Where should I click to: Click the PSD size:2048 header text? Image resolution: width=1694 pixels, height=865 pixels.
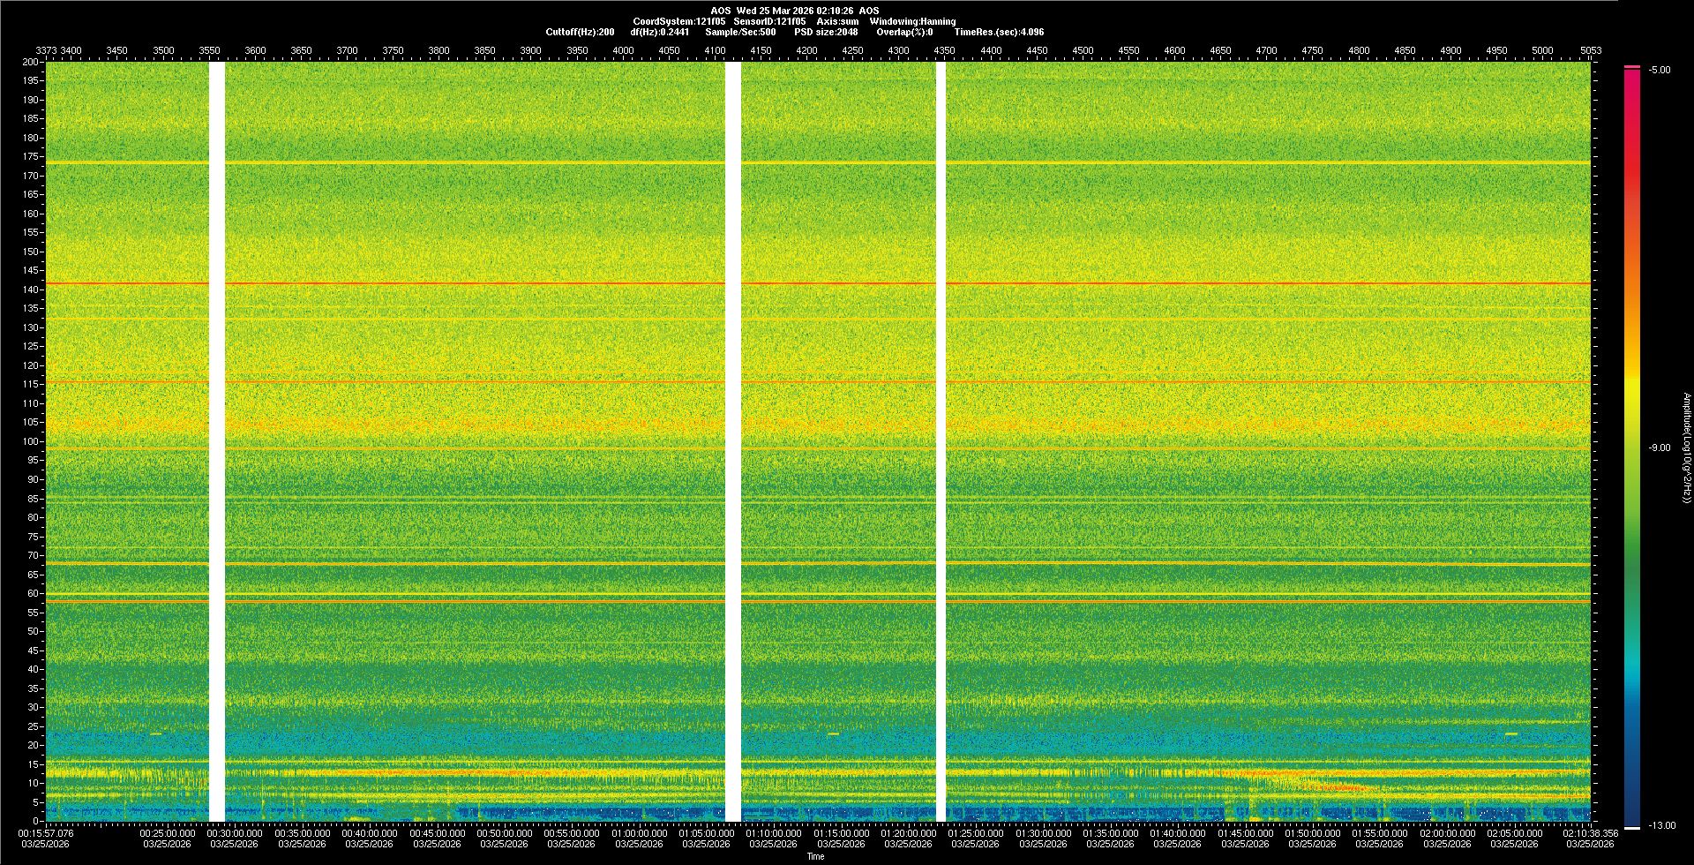click(826, 32)
